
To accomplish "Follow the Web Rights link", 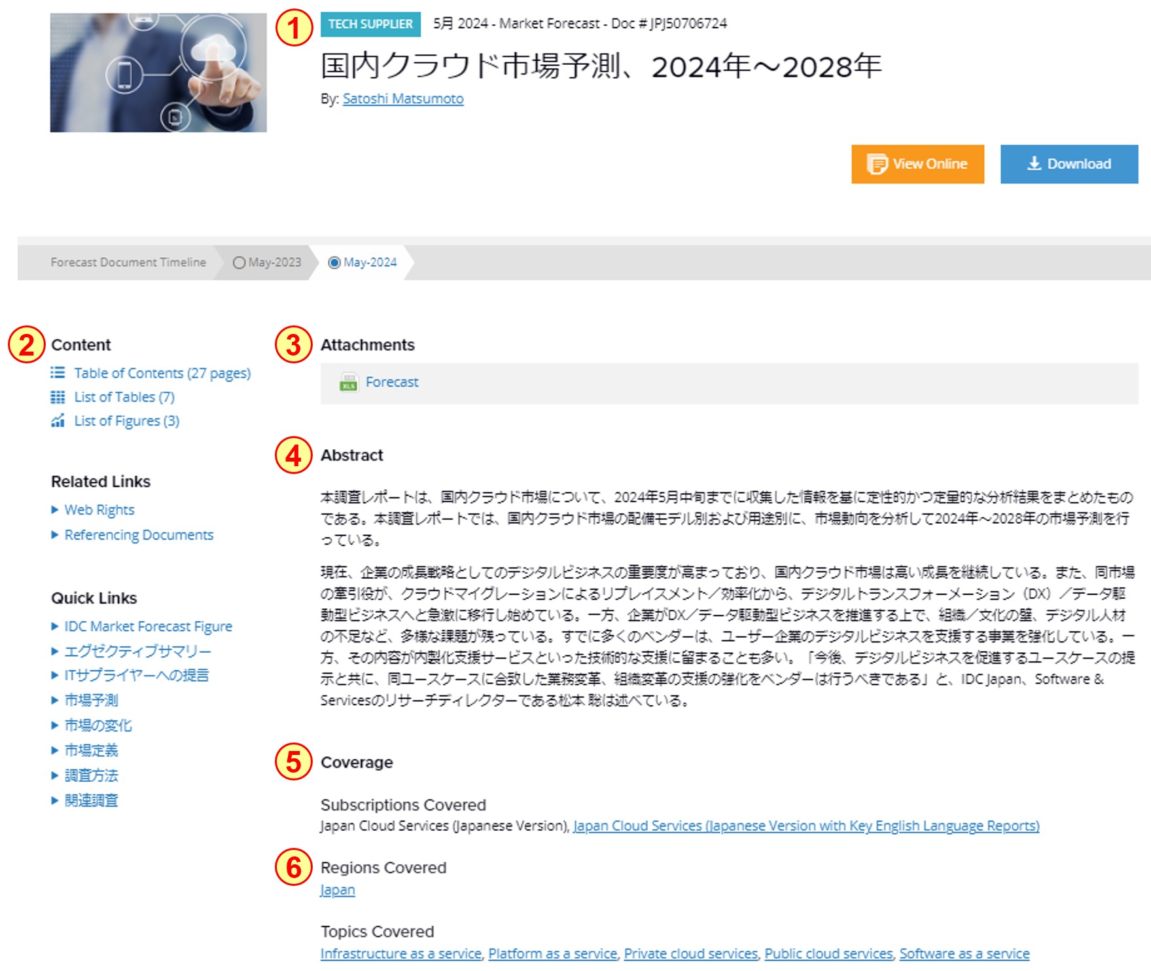I will pyautogui.click(x=99, y=510).
